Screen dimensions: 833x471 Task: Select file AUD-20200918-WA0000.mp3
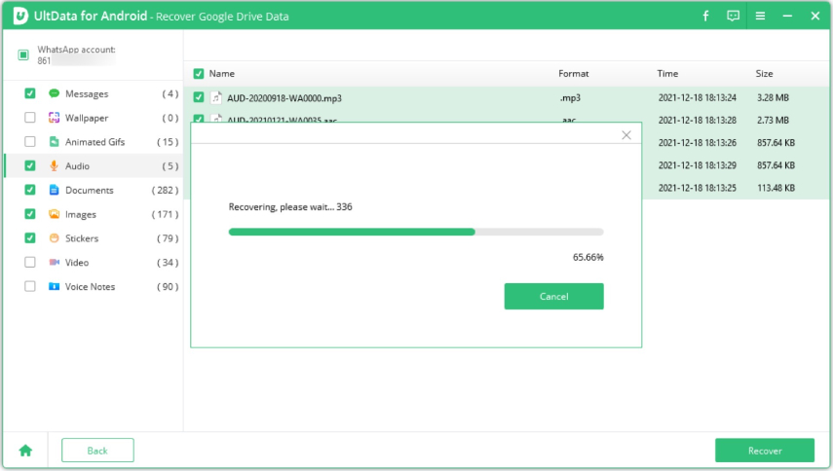tap(284, 98)
